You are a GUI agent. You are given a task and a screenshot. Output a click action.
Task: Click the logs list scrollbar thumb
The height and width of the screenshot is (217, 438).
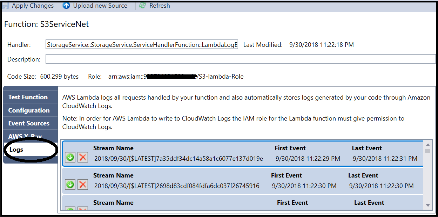pyautogui.click(x=427, y=151)
